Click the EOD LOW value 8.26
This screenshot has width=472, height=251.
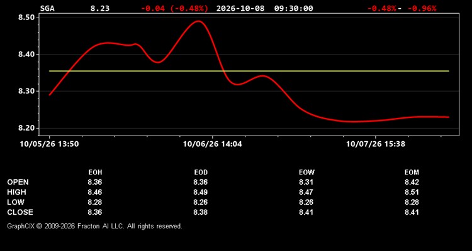pyautogui.click(x=201, y=202)
